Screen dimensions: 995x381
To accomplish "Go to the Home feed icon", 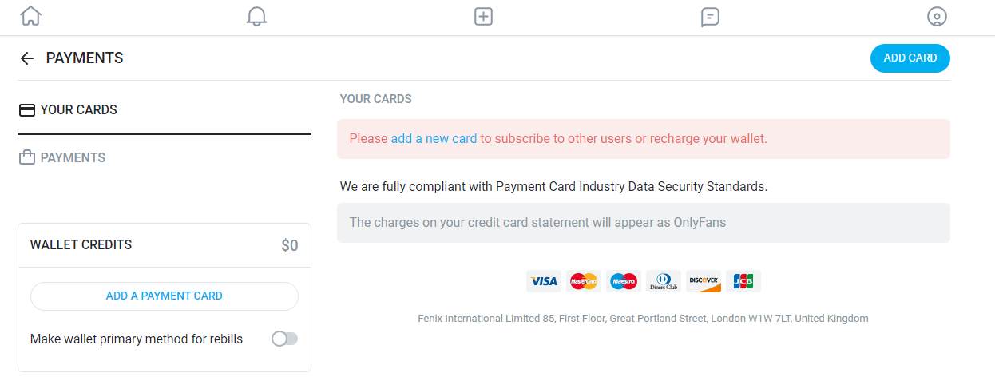I will [30, 16].
